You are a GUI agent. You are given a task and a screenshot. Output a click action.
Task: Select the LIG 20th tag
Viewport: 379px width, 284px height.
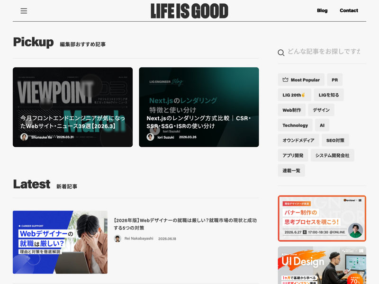294,95
